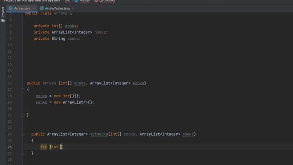Click the 'getmooks' method name on line 24
The image size is (293, 165).
tap(99, 134)
